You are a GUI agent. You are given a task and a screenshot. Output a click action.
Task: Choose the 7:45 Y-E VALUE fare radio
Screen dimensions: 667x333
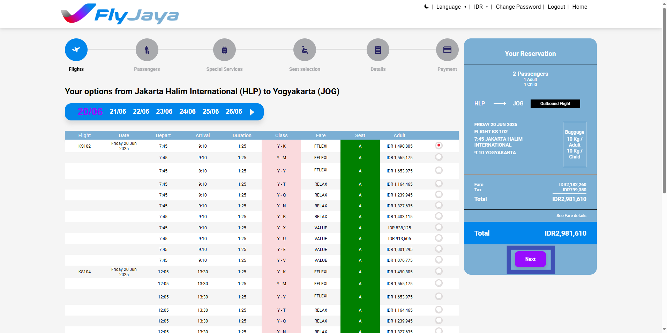coord(439,249)
